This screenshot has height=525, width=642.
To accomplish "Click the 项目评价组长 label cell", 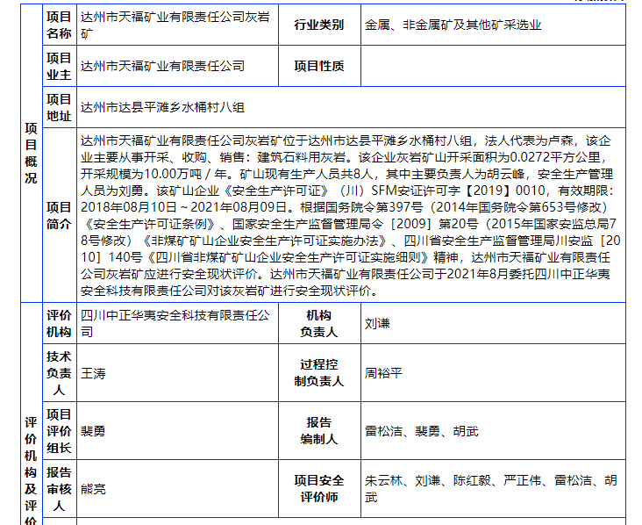I will [x=59, y=430].
